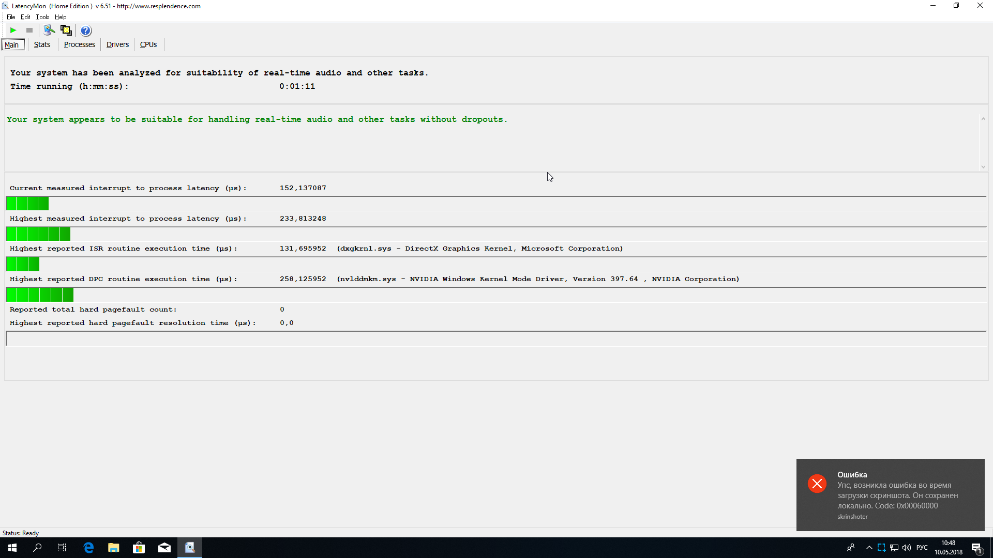Show hidden system tray icons chevron

(x=869, y=548)
